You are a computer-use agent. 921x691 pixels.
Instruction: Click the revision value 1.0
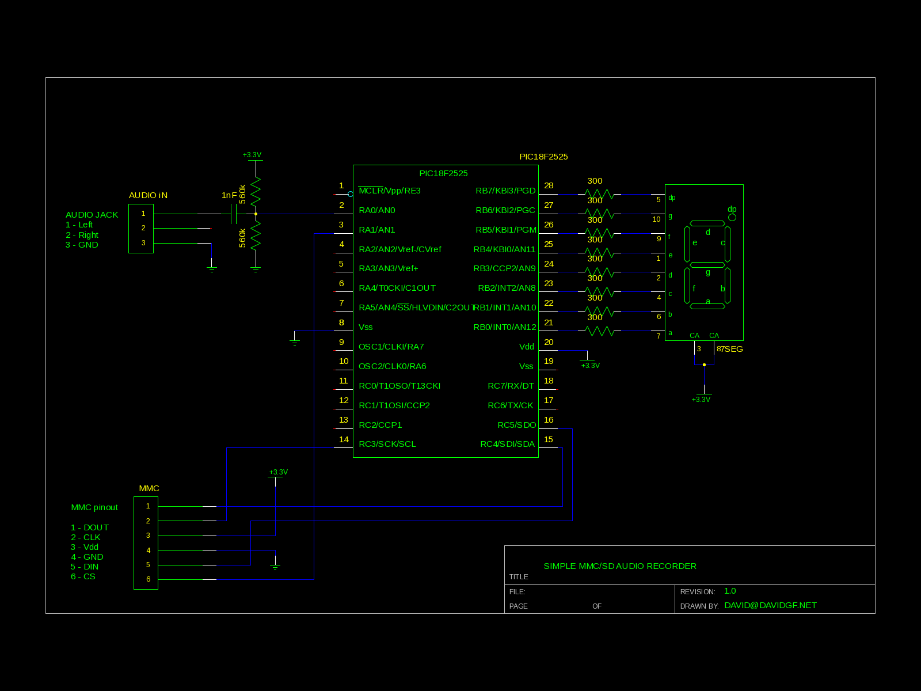point(730,591)
